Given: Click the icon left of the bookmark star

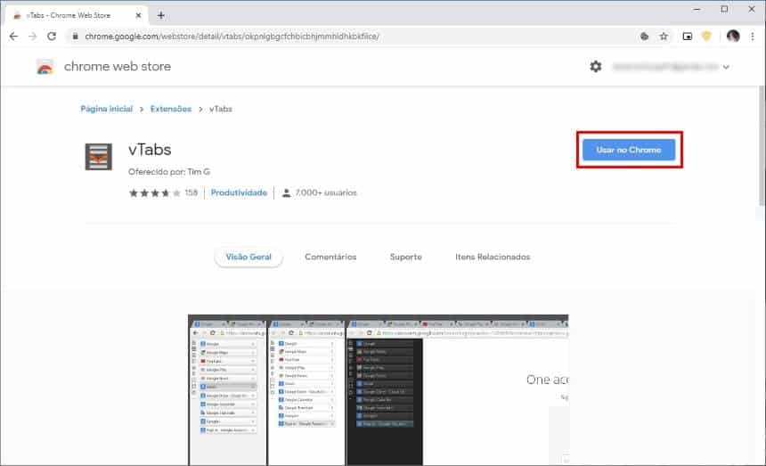Looking at the screenshot, I should [644, 37].
